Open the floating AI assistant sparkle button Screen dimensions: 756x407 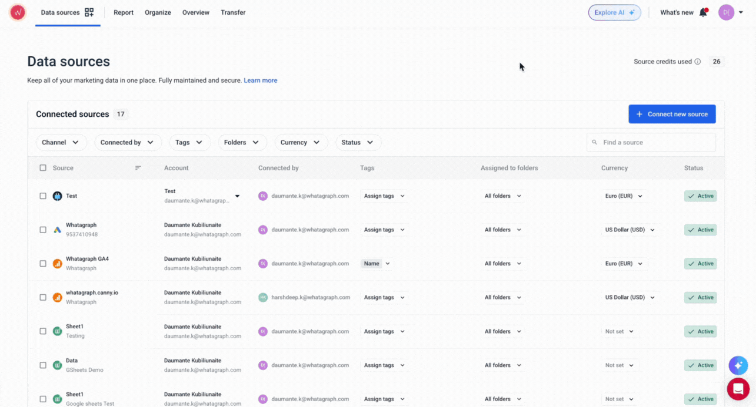coord(738,365)
